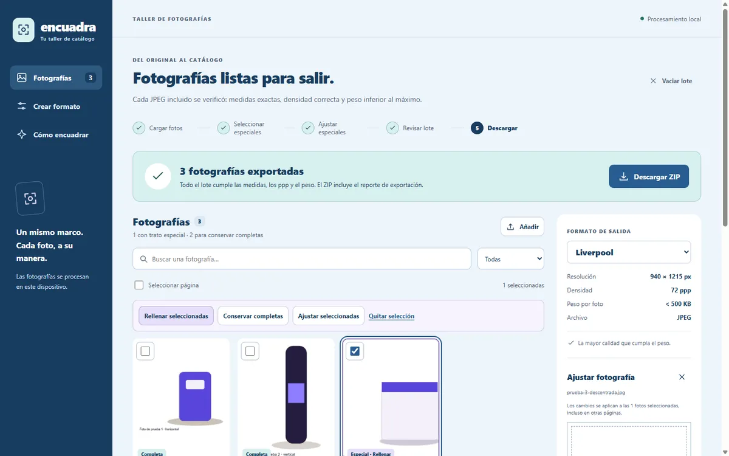Click Conservar completas button
Image resolution: width=729 pixels, height=456 pixels.
point(253,316)
